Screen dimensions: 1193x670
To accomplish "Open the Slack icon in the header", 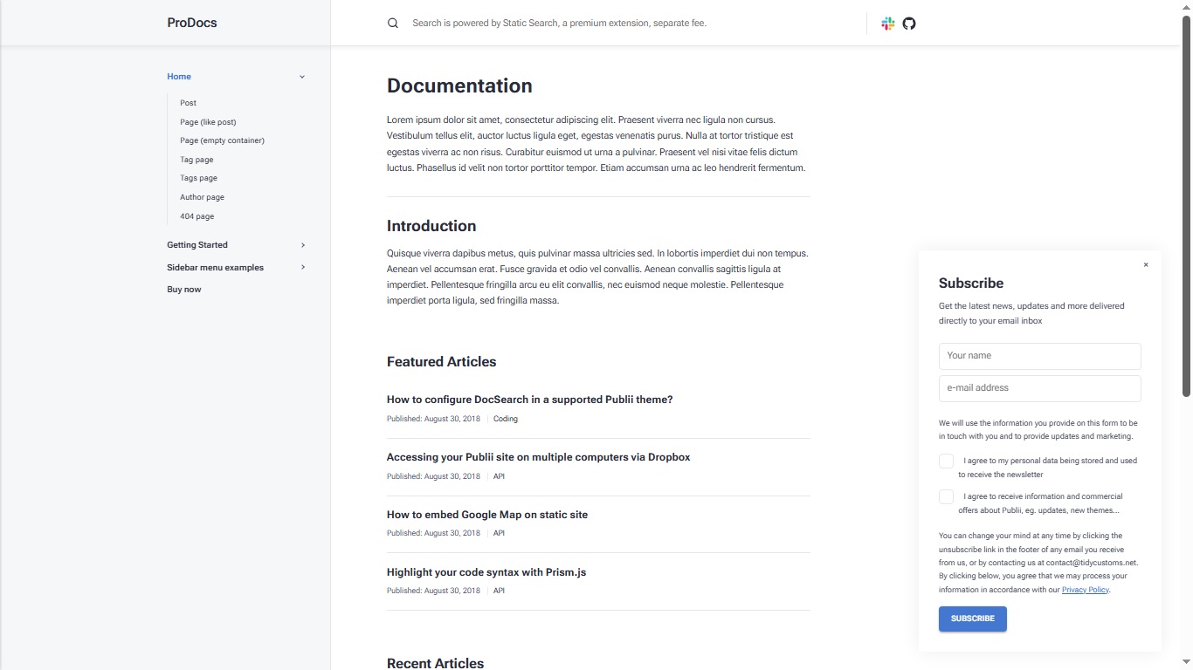I will pos(887,24).
